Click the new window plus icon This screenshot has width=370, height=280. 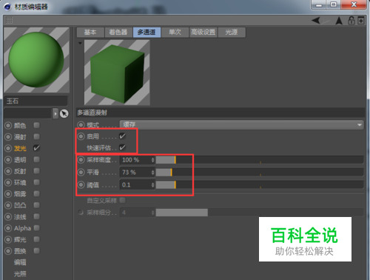coord(361,21)
